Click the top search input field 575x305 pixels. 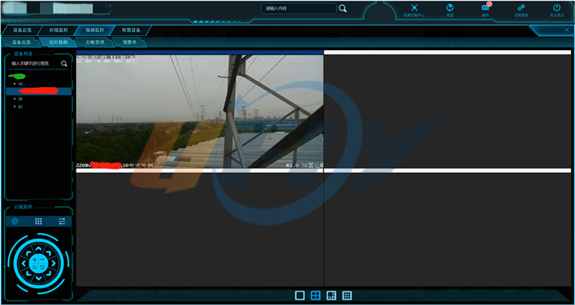(299, 9)
